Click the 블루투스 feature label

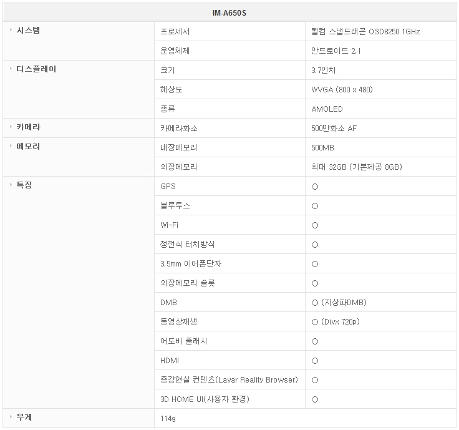(x=175, y=205)
